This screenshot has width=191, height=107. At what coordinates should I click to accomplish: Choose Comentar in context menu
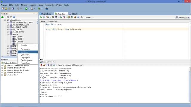(28, 55)
